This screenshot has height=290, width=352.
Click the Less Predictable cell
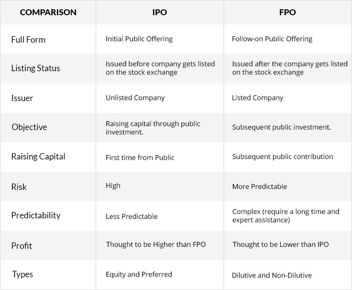click(x=132, y=216)
